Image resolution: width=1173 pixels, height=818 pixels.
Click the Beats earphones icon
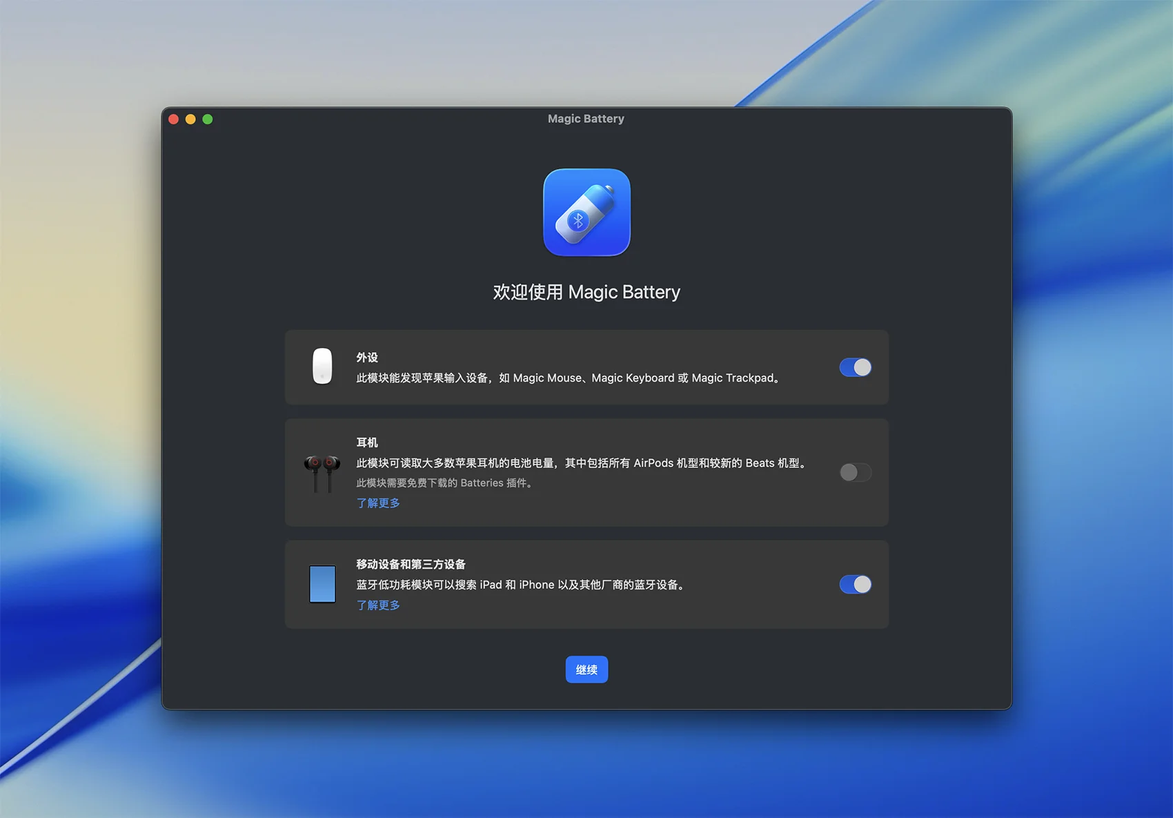point(322,473)
